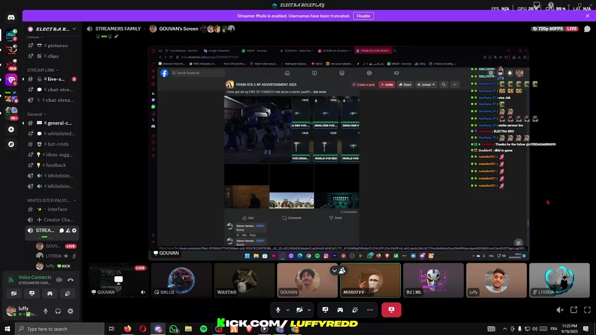
Task: Collapse the Media category
Action: tap(35, 37)
